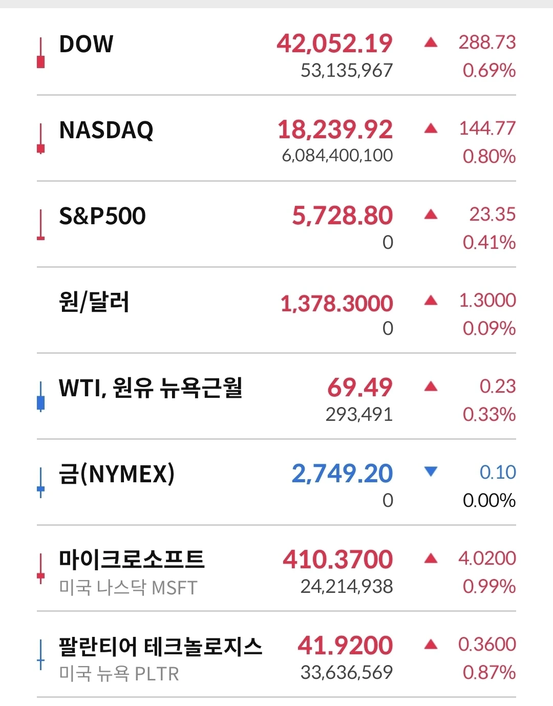Tap the 금(NYMEX) candlestick icon
Screen dimensions: 553x706
click(41, 483)
